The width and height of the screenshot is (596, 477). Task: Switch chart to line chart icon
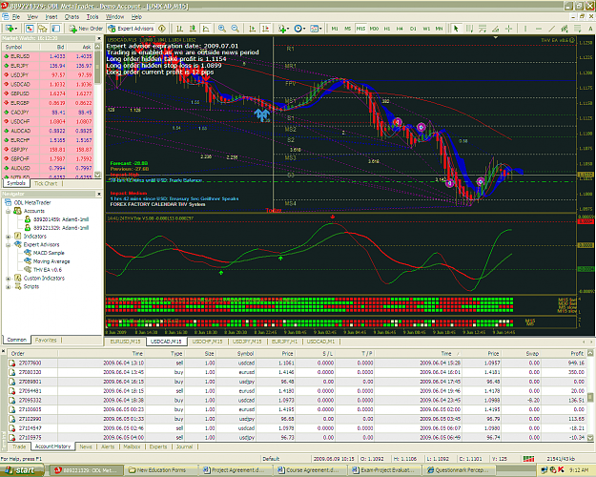pyautogui.click(x=206, y=29)
